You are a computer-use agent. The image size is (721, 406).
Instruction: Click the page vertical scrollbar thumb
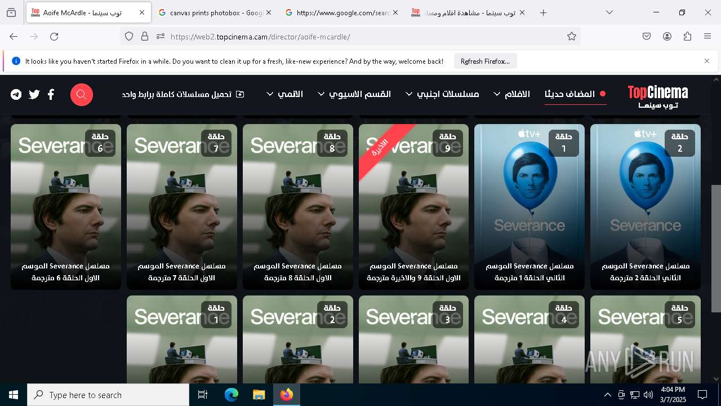coord(716,249)
